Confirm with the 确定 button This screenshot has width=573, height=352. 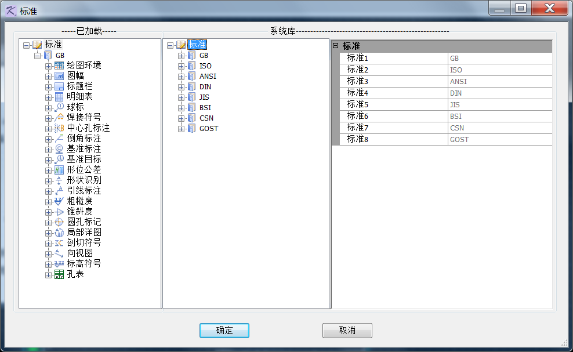(224, 331)
